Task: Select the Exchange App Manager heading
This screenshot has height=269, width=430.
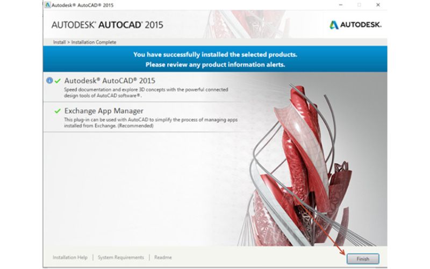Action: pyautogui.click(x=104, y=111)
